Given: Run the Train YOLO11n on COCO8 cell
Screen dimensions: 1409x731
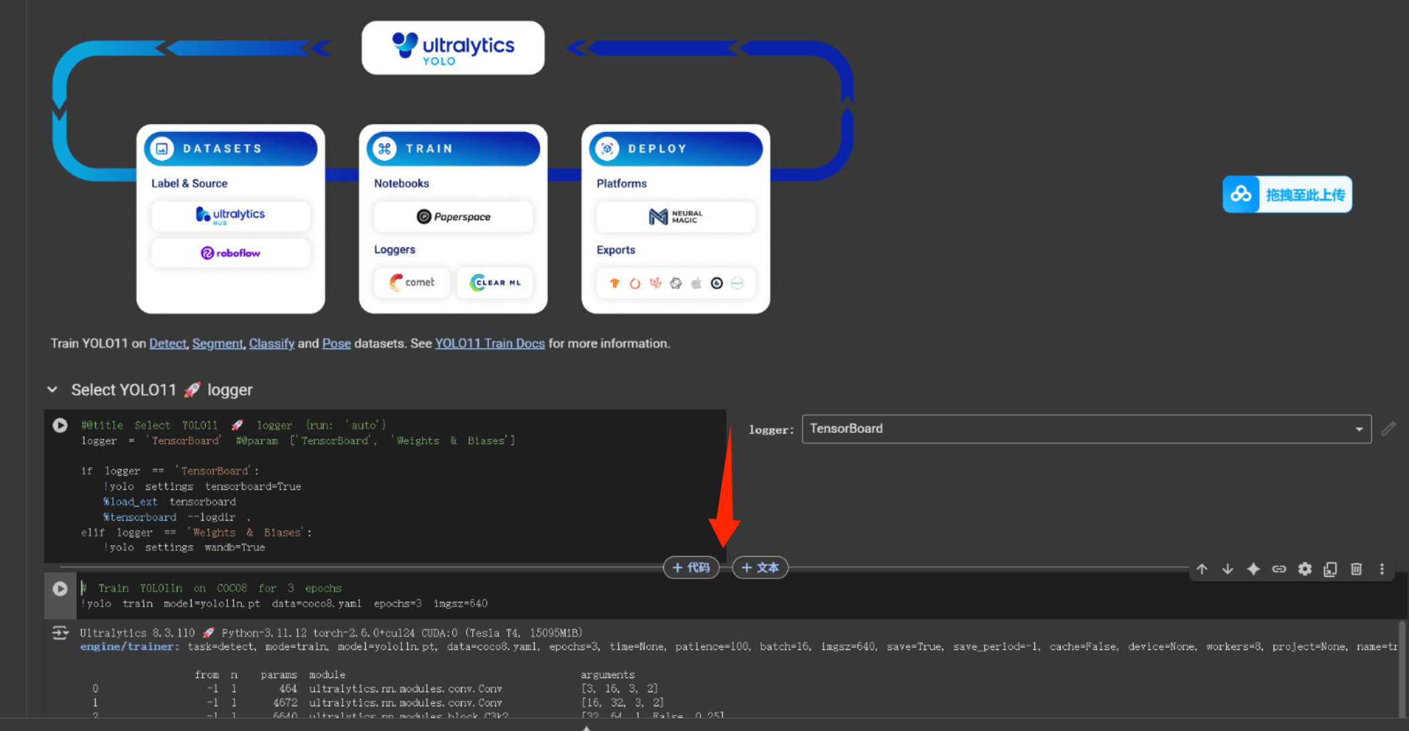Looking at the screenshot, I should click(x=60, y=589).
